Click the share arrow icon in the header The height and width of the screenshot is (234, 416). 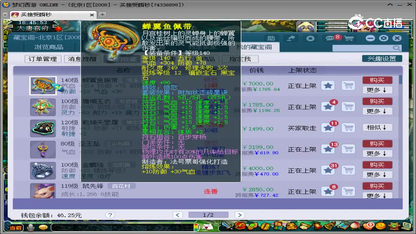click(291, 38)
